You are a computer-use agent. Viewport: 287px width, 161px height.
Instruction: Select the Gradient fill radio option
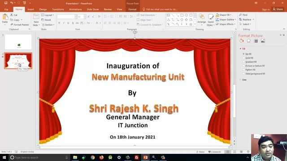tap(244, 62)
